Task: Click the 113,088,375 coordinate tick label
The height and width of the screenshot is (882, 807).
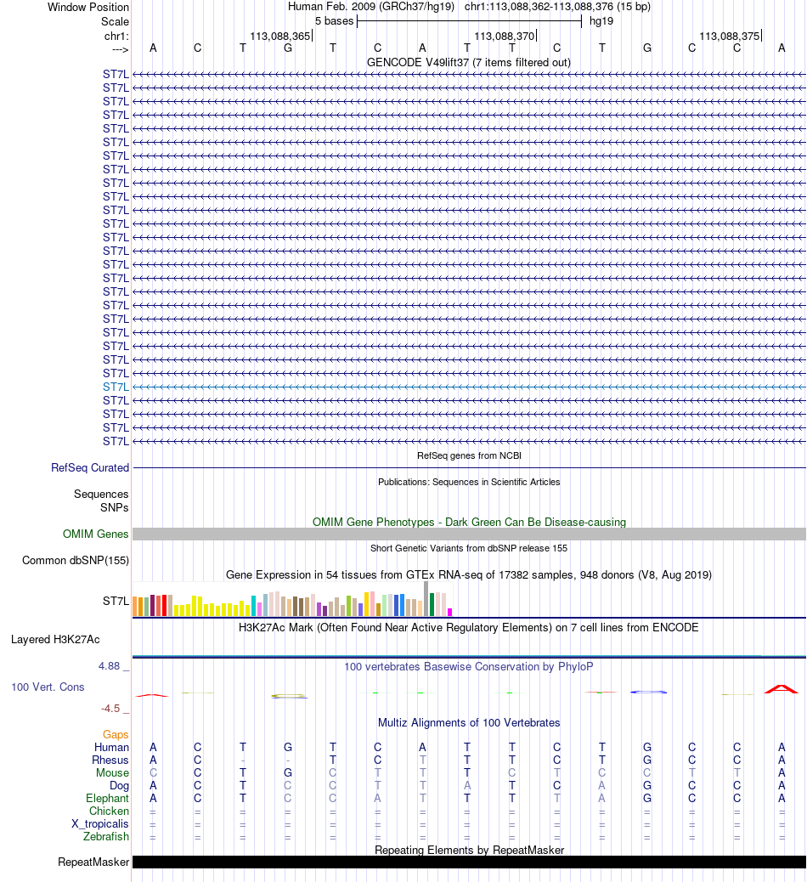Action: tap(730, 36)
